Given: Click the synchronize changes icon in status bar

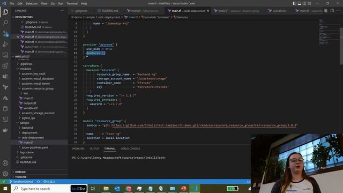Looking at the screenshot, I should pos(39,182).
